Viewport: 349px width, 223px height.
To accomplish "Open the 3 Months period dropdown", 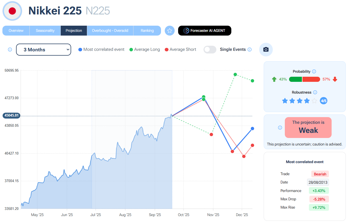I will 44,49.
